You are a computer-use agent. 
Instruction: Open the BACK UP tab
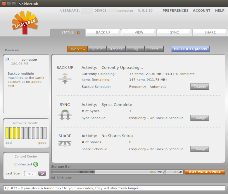[x=103, y=32]
